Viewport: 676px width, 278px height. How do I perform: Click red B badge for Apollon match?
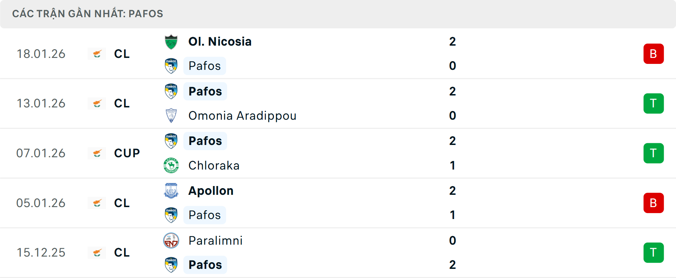coord(653,203)
